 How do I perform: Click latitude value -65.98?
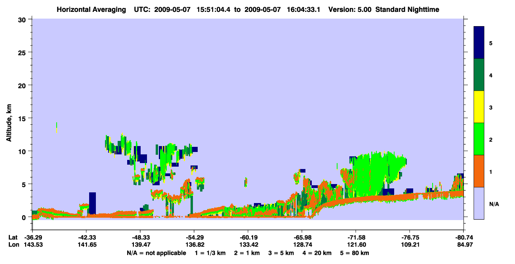pos(302,237)
